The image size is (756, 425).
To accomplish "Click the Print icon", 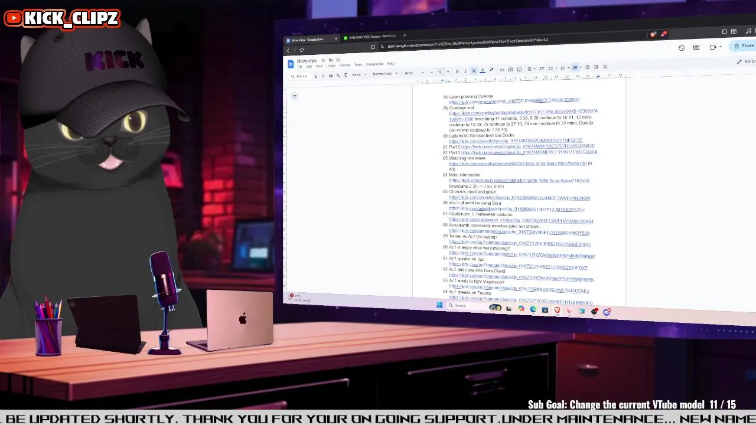I will pos(331,76).
